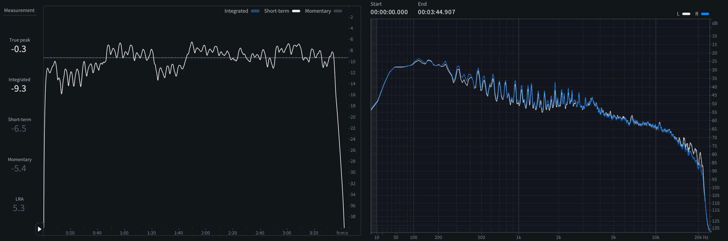Toggle the L channel legend swatch
The height and width of the screenshot is (241, 728).
tap(686, 14)
